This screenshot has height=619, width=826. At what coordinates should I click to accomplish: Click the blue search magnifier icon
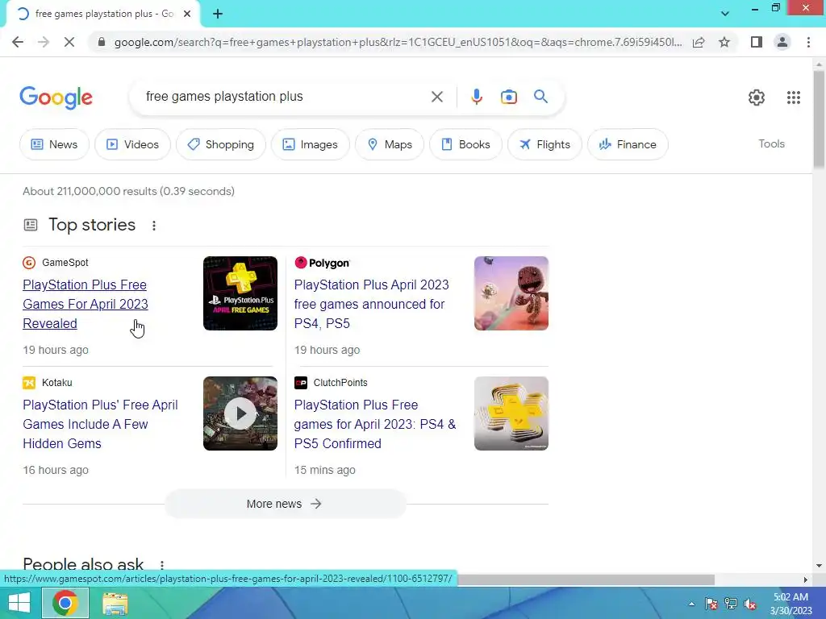[540, 97]
